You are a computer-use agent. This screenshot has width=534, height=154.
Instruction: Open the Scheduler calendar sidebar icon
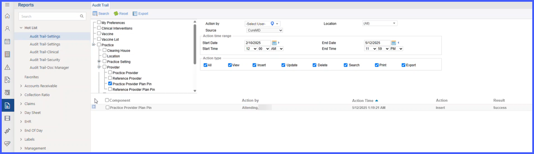(x=7, y=42)
